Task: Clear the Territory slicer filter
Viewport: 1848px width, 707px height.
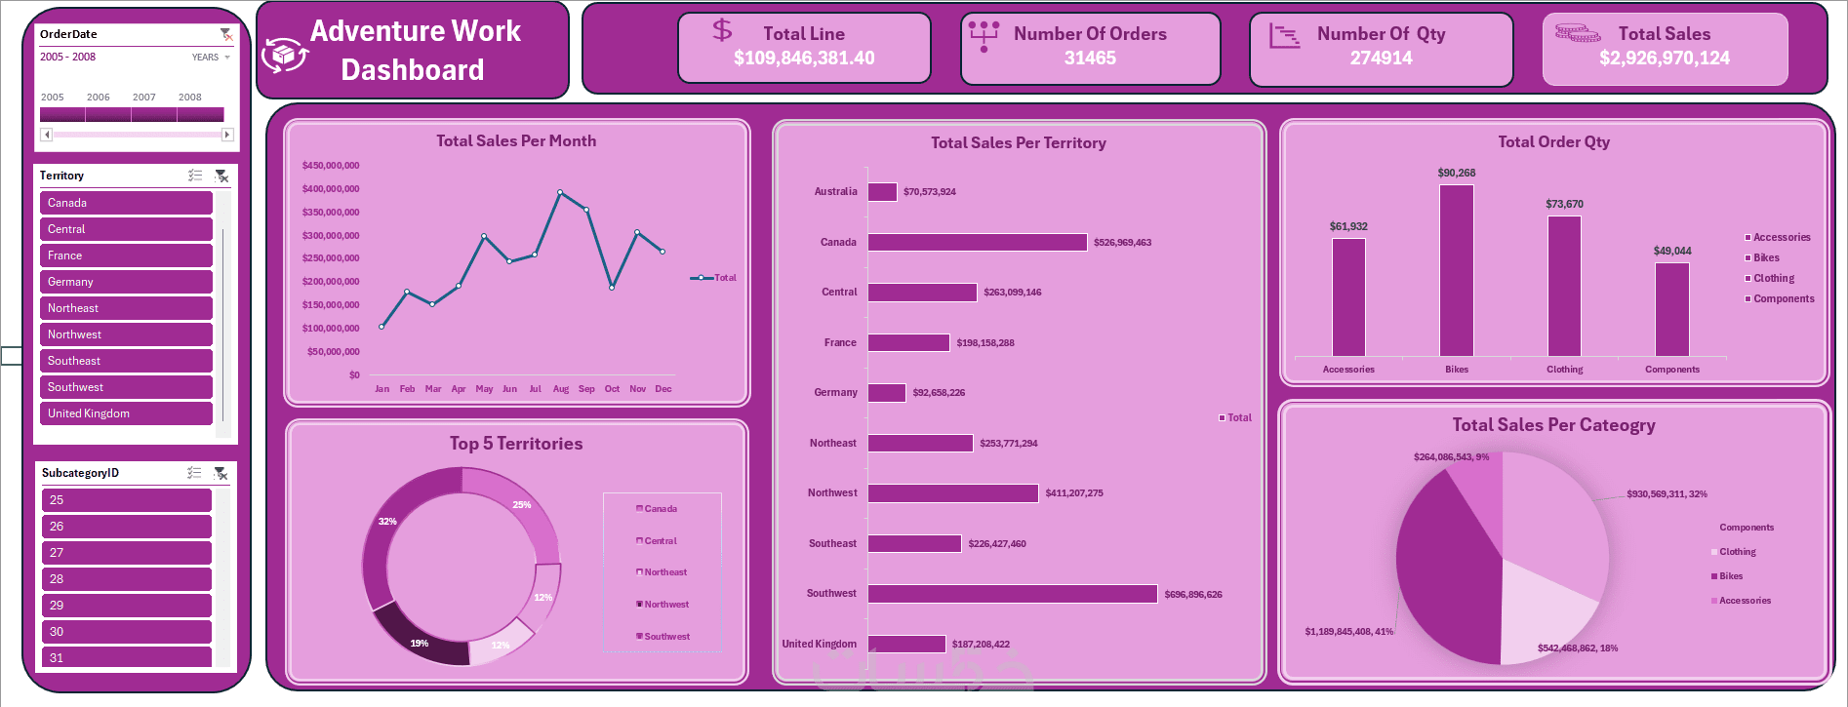Action: tap(221, 176)
